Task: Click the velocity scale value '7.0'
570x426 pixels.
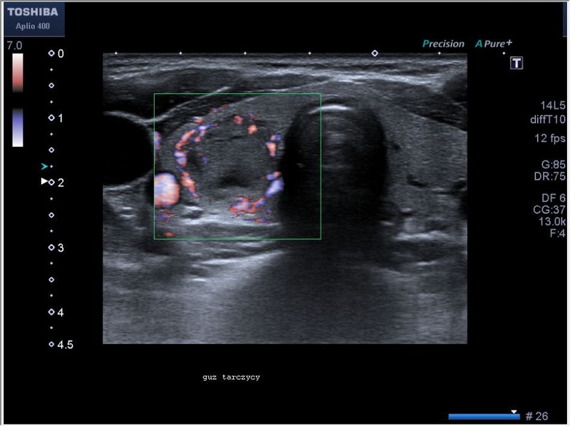Action: [x=14, y=46]
